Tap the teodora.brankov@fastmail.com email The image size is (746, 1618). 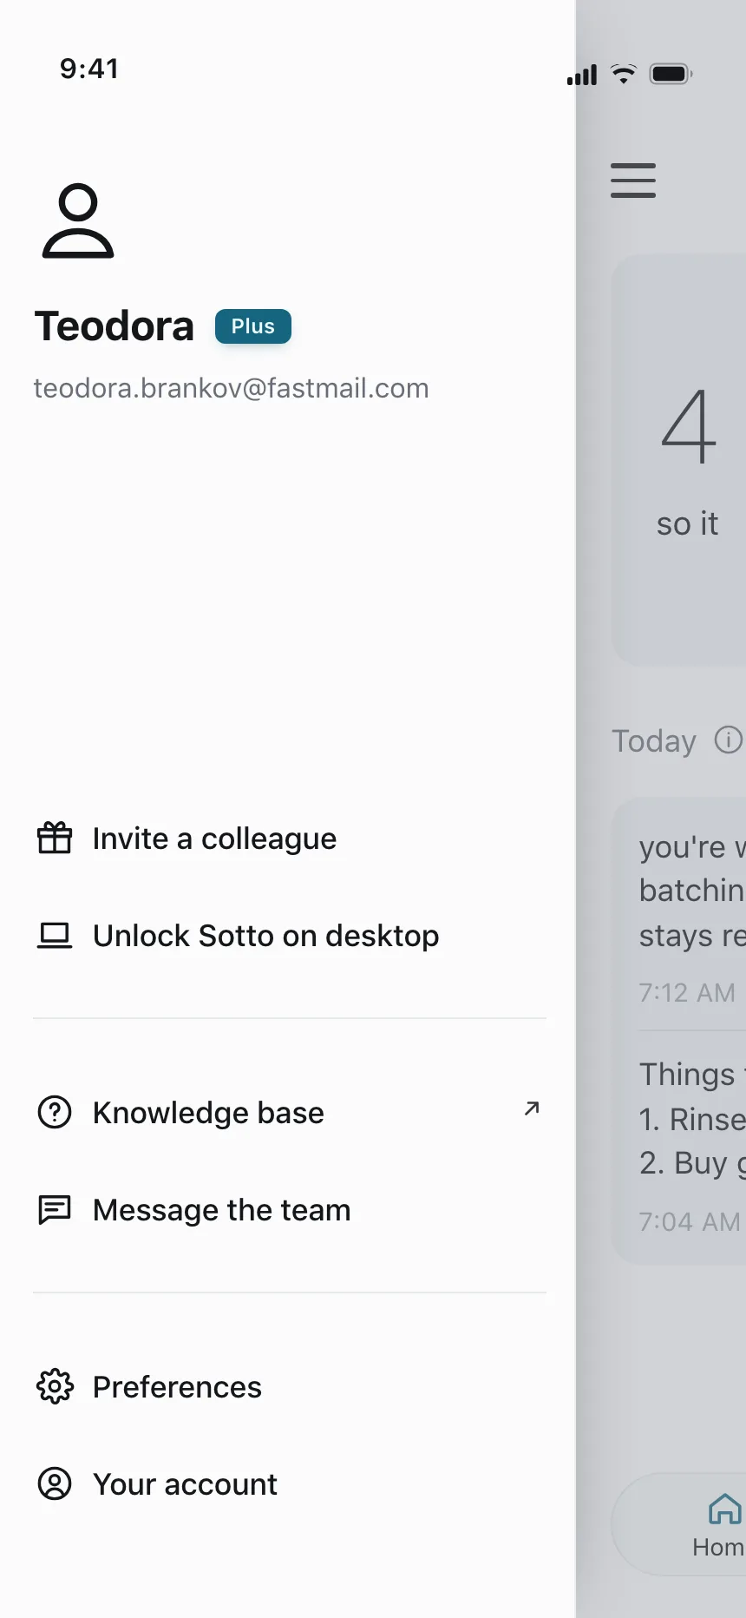[x=231, y=388]
